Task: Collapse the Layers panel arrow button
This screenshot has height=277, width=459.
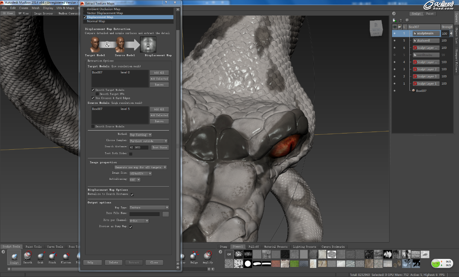Action: coord(394,14)
